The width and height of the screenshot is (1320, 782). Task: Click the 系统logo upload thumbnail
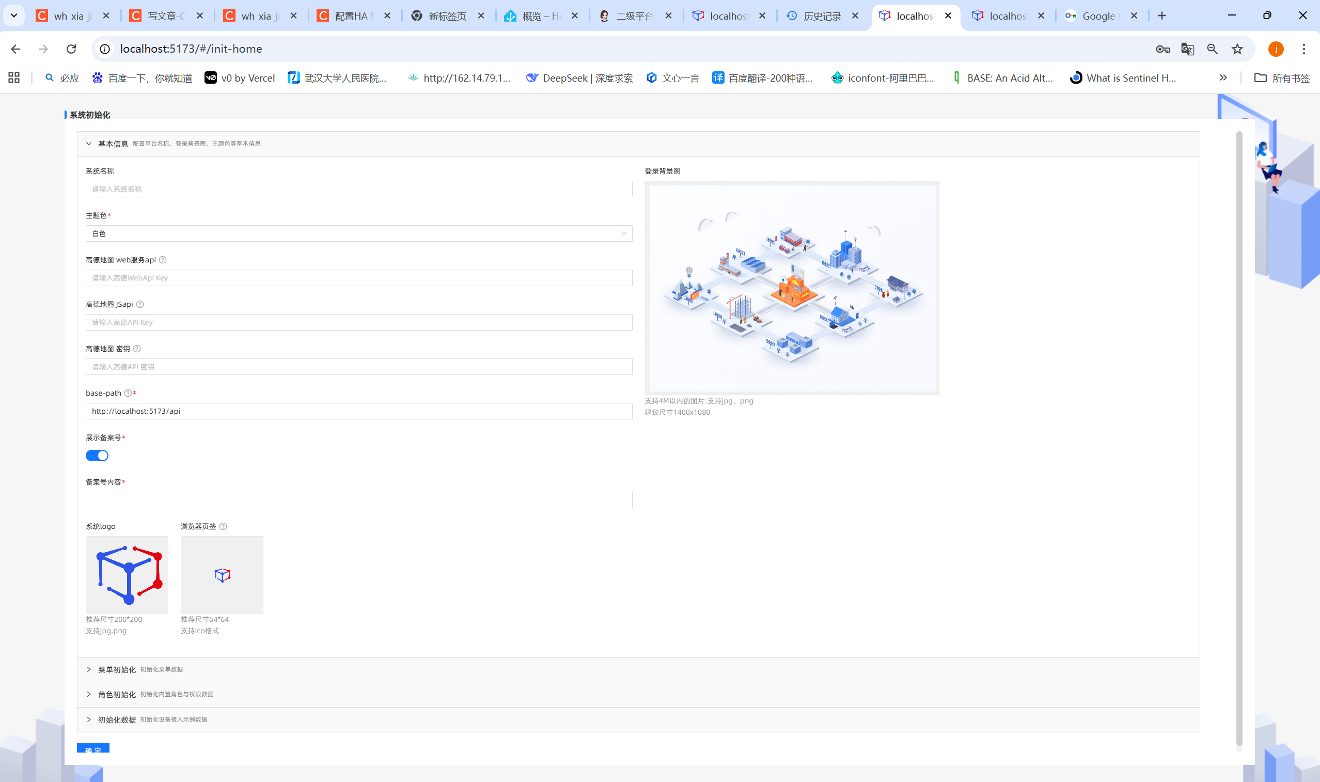(127, 575)
